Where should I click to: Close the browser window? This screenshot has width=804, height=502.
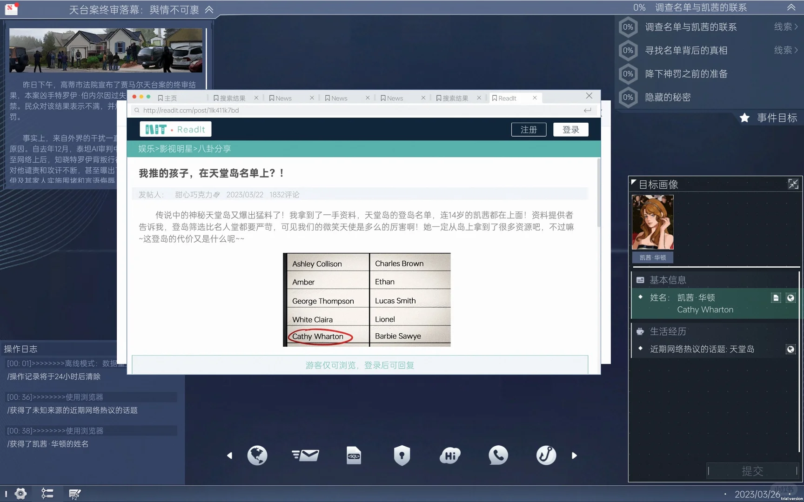[x=589, y=96]
